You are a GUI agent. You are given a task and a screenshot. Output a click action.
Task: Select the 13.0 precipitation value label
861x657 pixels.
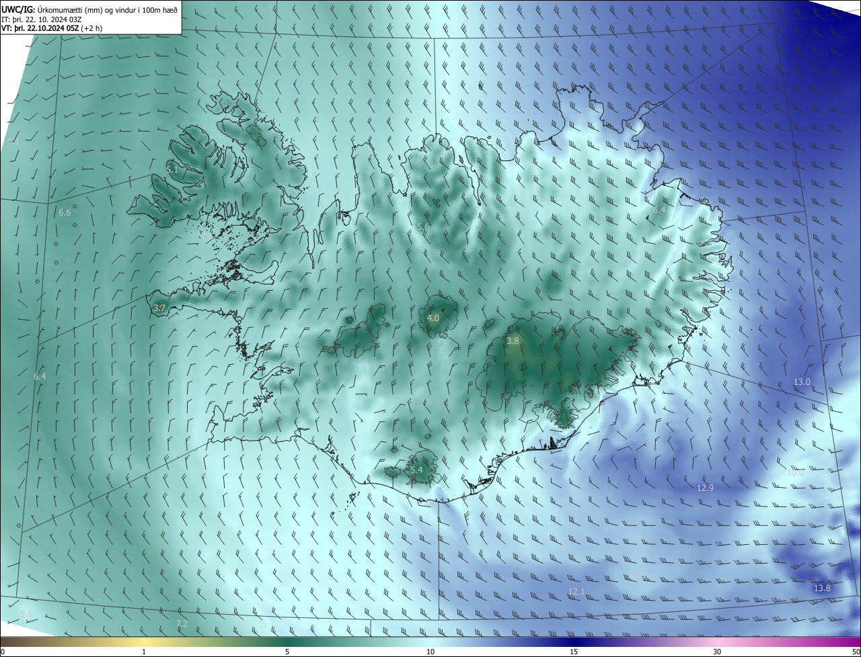point(802,382)
